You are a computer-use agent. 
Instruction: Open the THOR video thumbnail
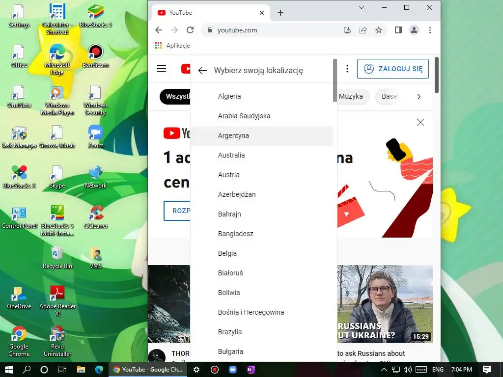[169, 304]
